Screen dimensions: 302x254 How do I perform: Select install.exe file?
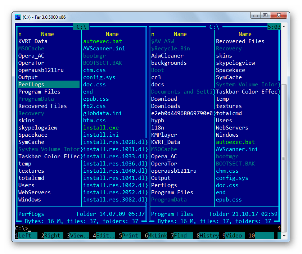point(101,127)
